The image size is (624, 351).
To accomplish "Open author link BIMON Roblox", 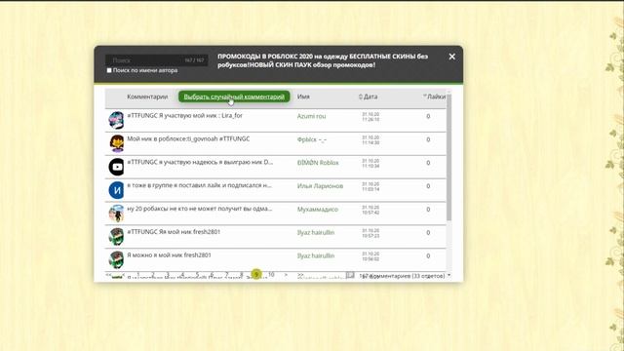I will (318, 163).
